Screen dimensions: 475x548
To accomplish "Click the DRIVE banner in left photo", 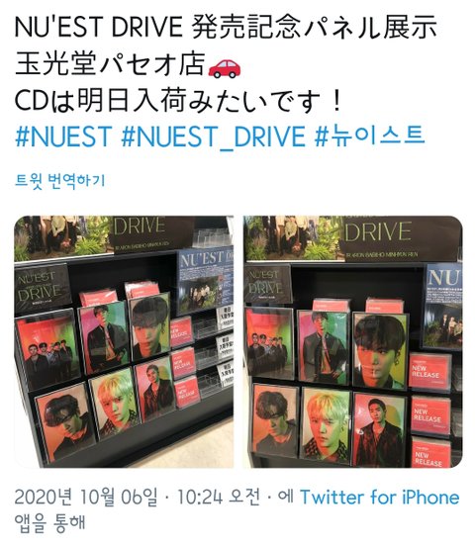I will point(151,232).
